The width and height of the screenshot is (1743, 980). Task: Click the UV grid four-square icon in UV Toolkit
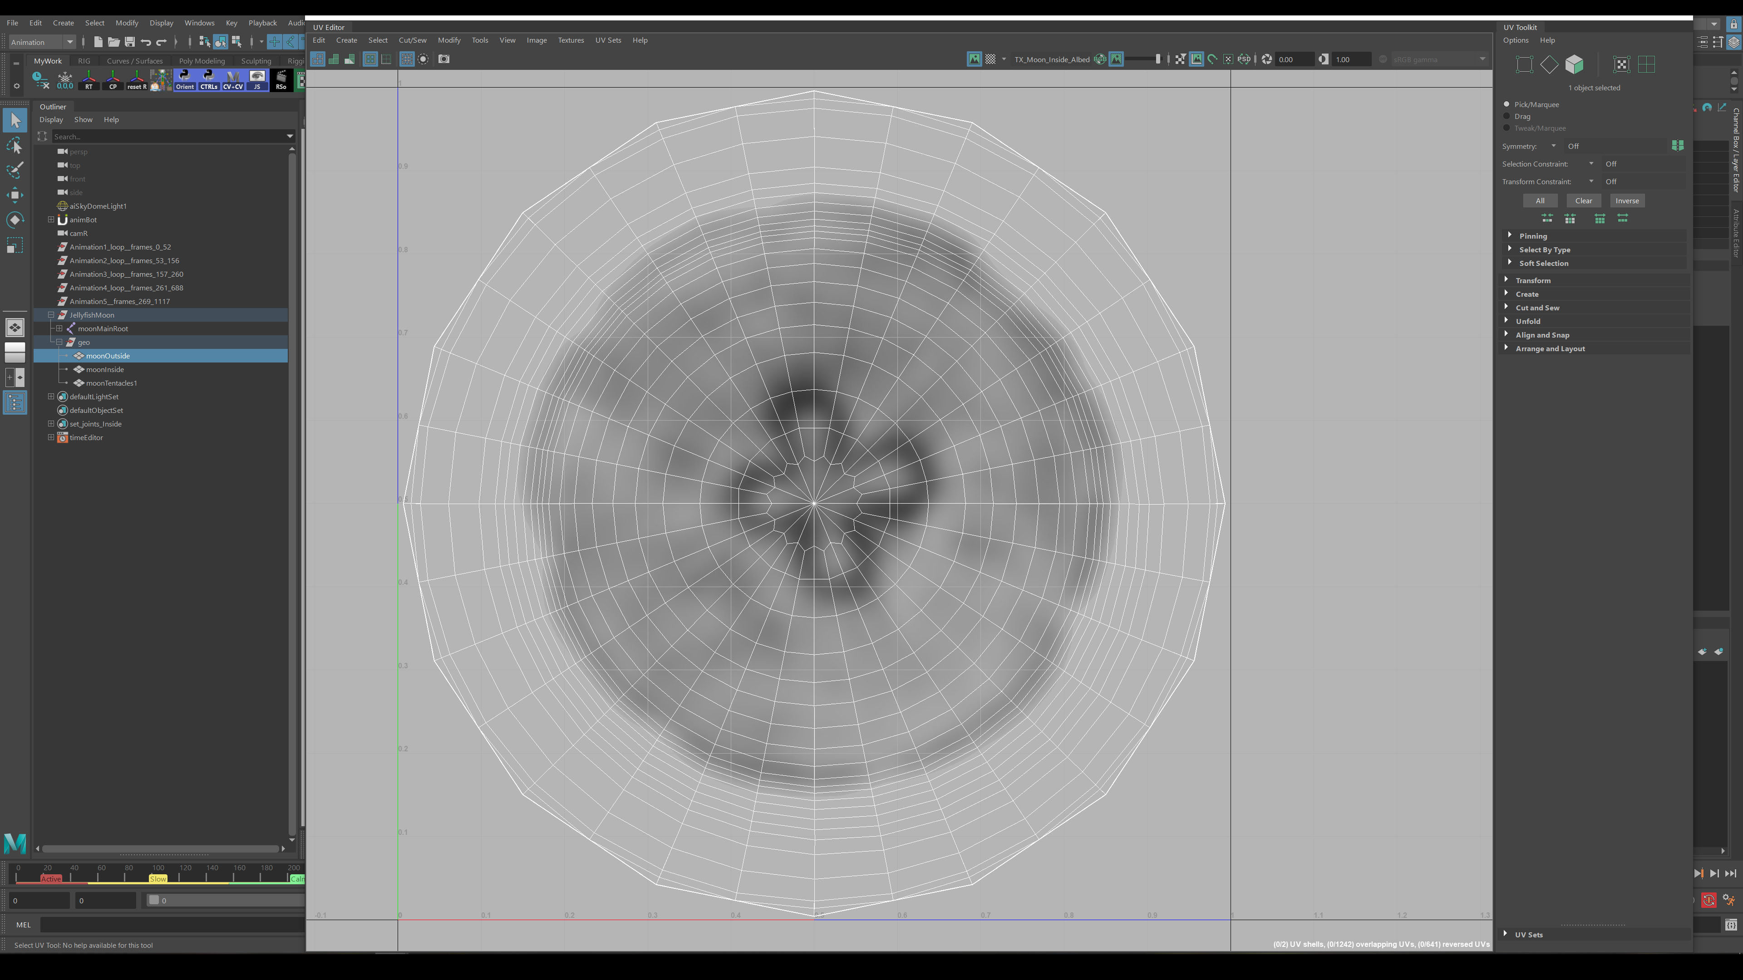click(x=1647, y=64)
